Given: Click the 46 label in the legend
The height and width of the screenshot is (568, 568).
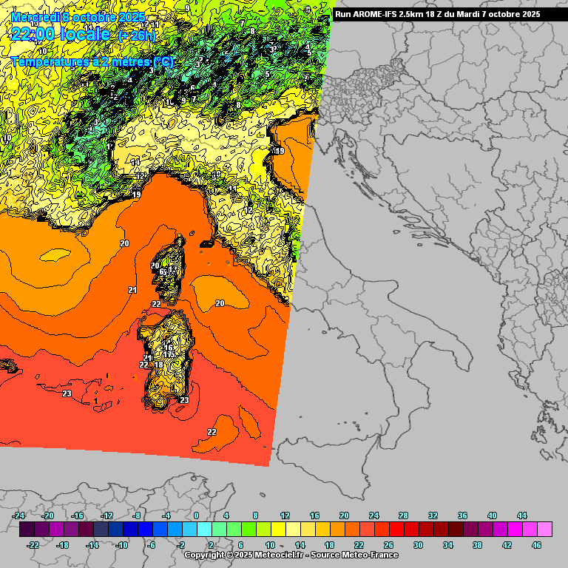Looking at the screenshot, I should [536, 545].
